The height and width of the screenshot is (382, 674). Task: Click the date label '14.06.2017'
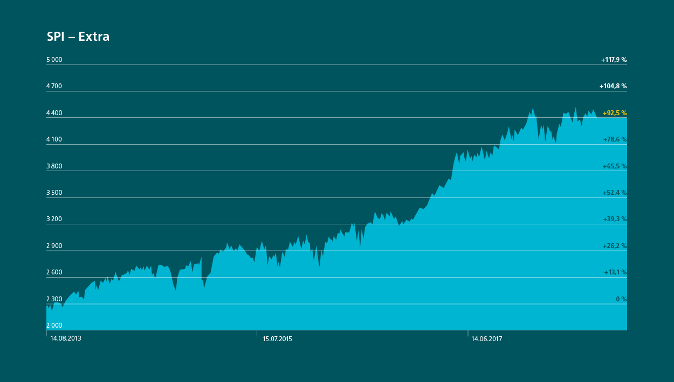point(487,339)
